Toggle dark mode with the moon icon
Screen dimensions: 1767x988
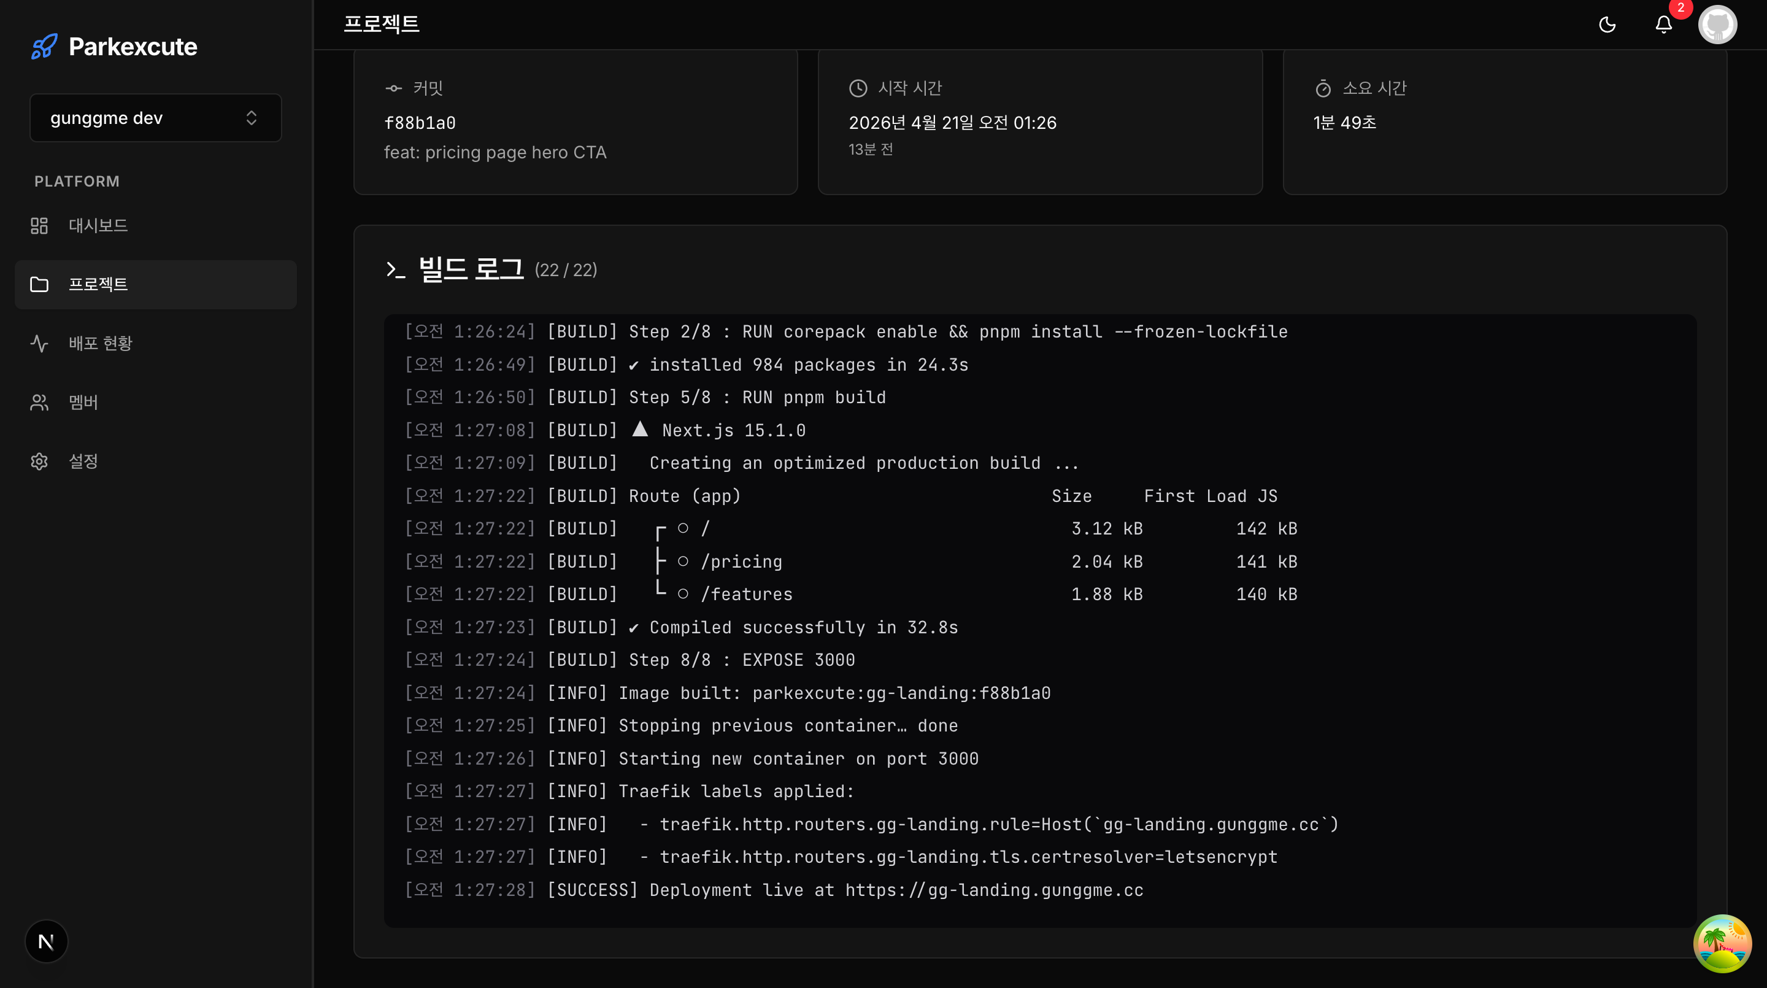click(1607, 25)
